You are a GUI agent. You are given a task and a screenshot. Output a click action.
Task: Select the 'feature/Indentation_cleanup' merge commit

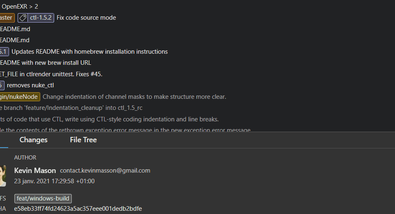coord(71,108)
